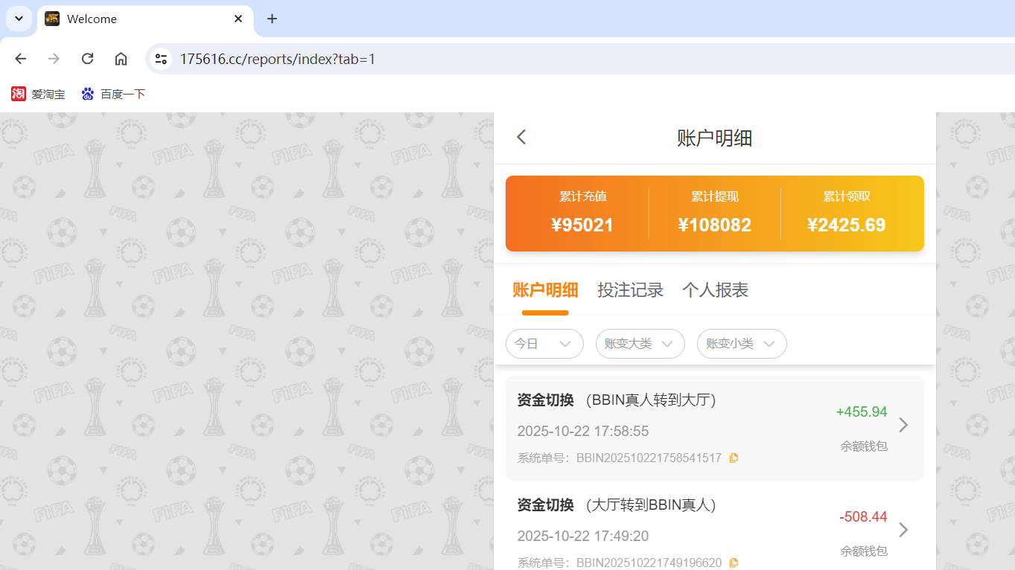This screenshot has height=570, width=1015.
Task: Expand the 账变小类 subcategory dropdown
Action: (x=742, y=344)
